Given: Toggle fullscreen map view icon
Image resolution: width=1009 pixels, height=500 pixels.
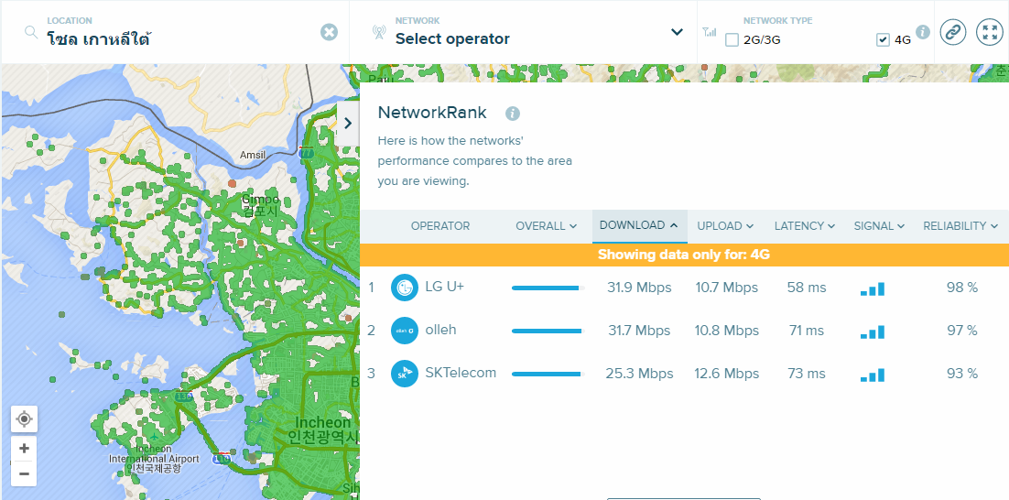Looking at the screenshot, I should (990, 31).
